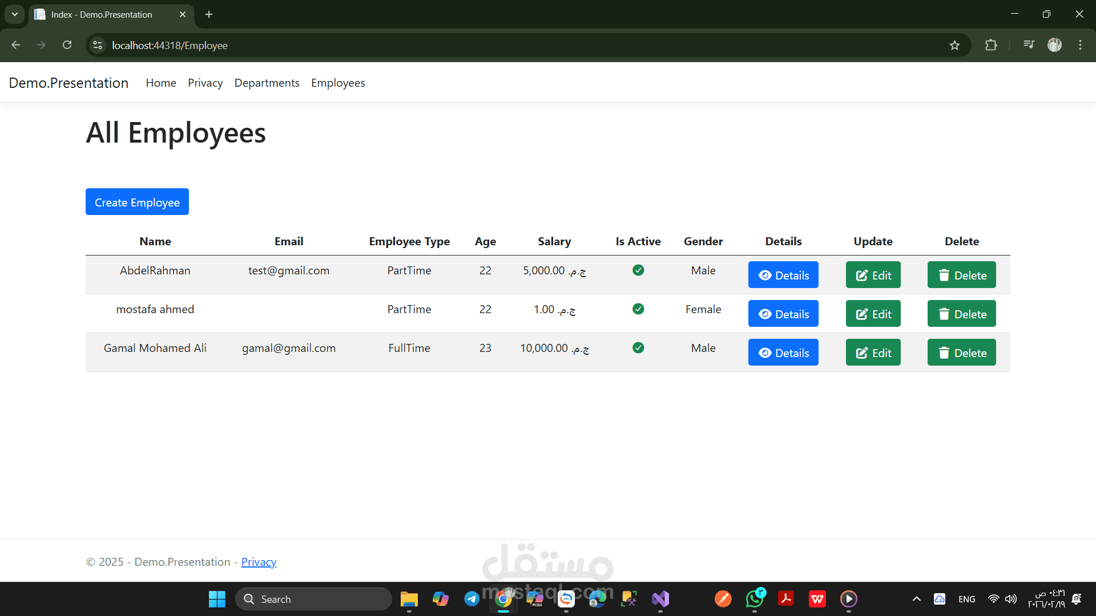Image resolution: width=1096 pixels, height=616 pixels.
Task: Toggle Is Active checkmark for AbdelRahman
Action: (x=638, y=270)
